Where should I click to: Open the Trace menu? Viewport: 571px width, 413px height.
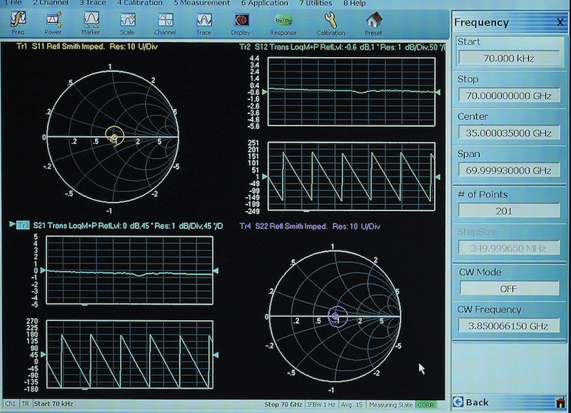tap(93, 3)
